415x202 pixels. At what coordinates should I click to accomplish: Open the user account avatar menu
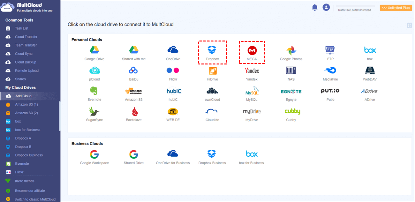(x=326, y=7)
